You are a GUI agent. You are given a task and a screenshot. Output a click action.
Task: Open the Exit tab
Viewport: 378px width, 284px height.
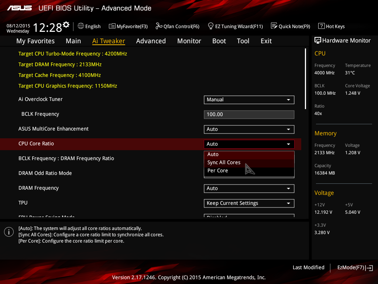[266, 41]
